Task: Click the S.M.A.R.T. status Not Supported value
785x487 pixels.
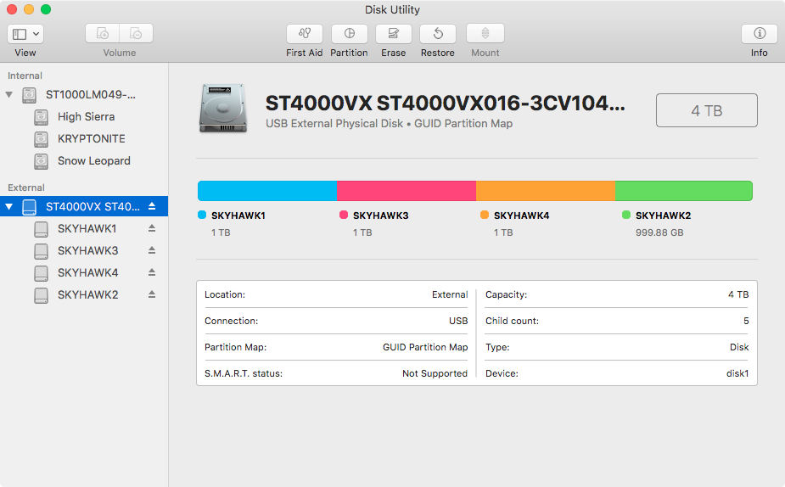Action: [435, 373]
